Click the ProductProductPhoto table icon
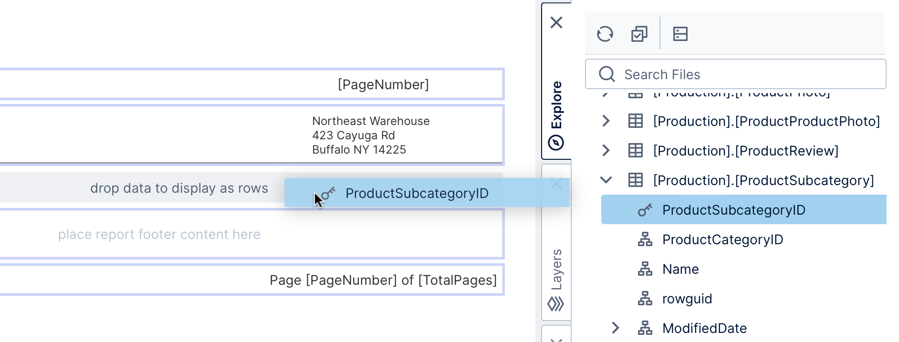Viewport: 899px width, 342px height. tap(635, 121)
